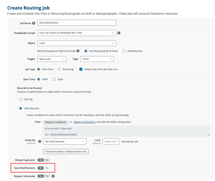215x181 pixels.
Task: Toggle the Merge Duplicates switch
Action: tap(44, 160)
